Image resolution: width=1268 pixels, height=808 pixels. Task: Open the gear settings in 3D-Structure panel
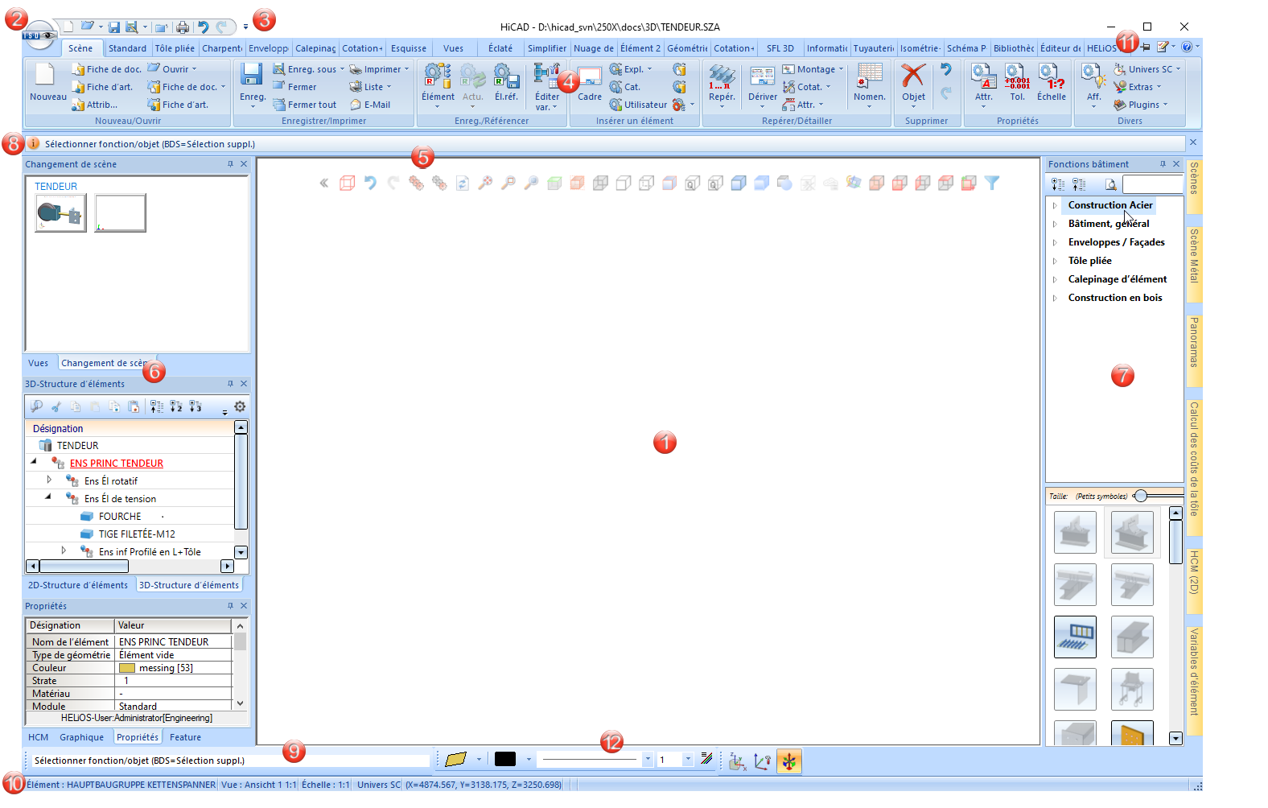point(240,406)
